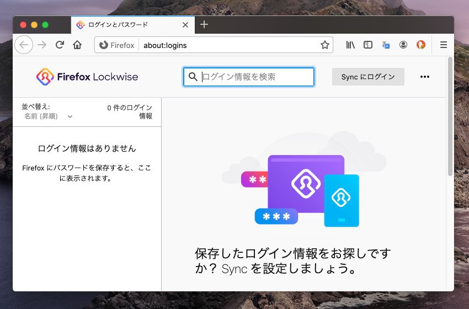Maximize the window with the green button
Image resolution: width=469 pixels, height=309 pixels.
pos(45,25)
